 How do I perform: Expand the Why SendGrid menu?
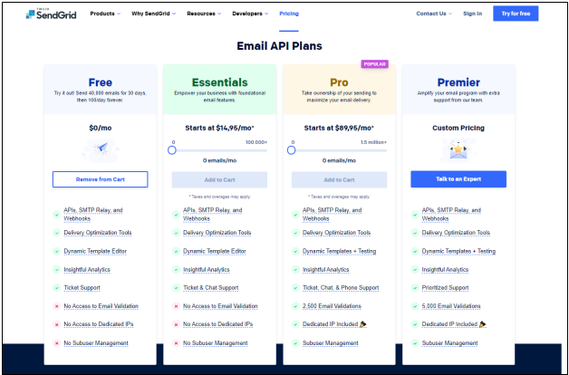coord(153,14)
